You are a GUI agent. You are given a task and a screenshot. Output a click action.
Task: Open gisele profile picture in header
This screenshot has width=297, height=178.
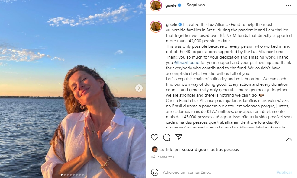[156, 5]
